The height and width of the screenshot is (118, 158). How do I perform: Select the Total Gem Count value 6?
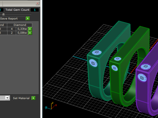pyautogui.click(x=35, y=10)
